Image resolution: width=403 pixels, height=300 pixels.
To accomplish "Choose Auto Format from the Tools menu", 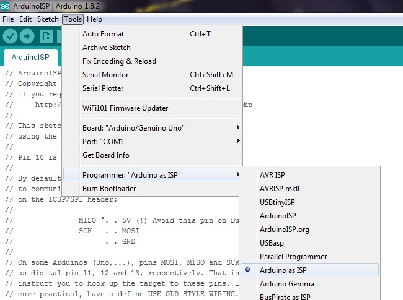I will tap(152, 34).
